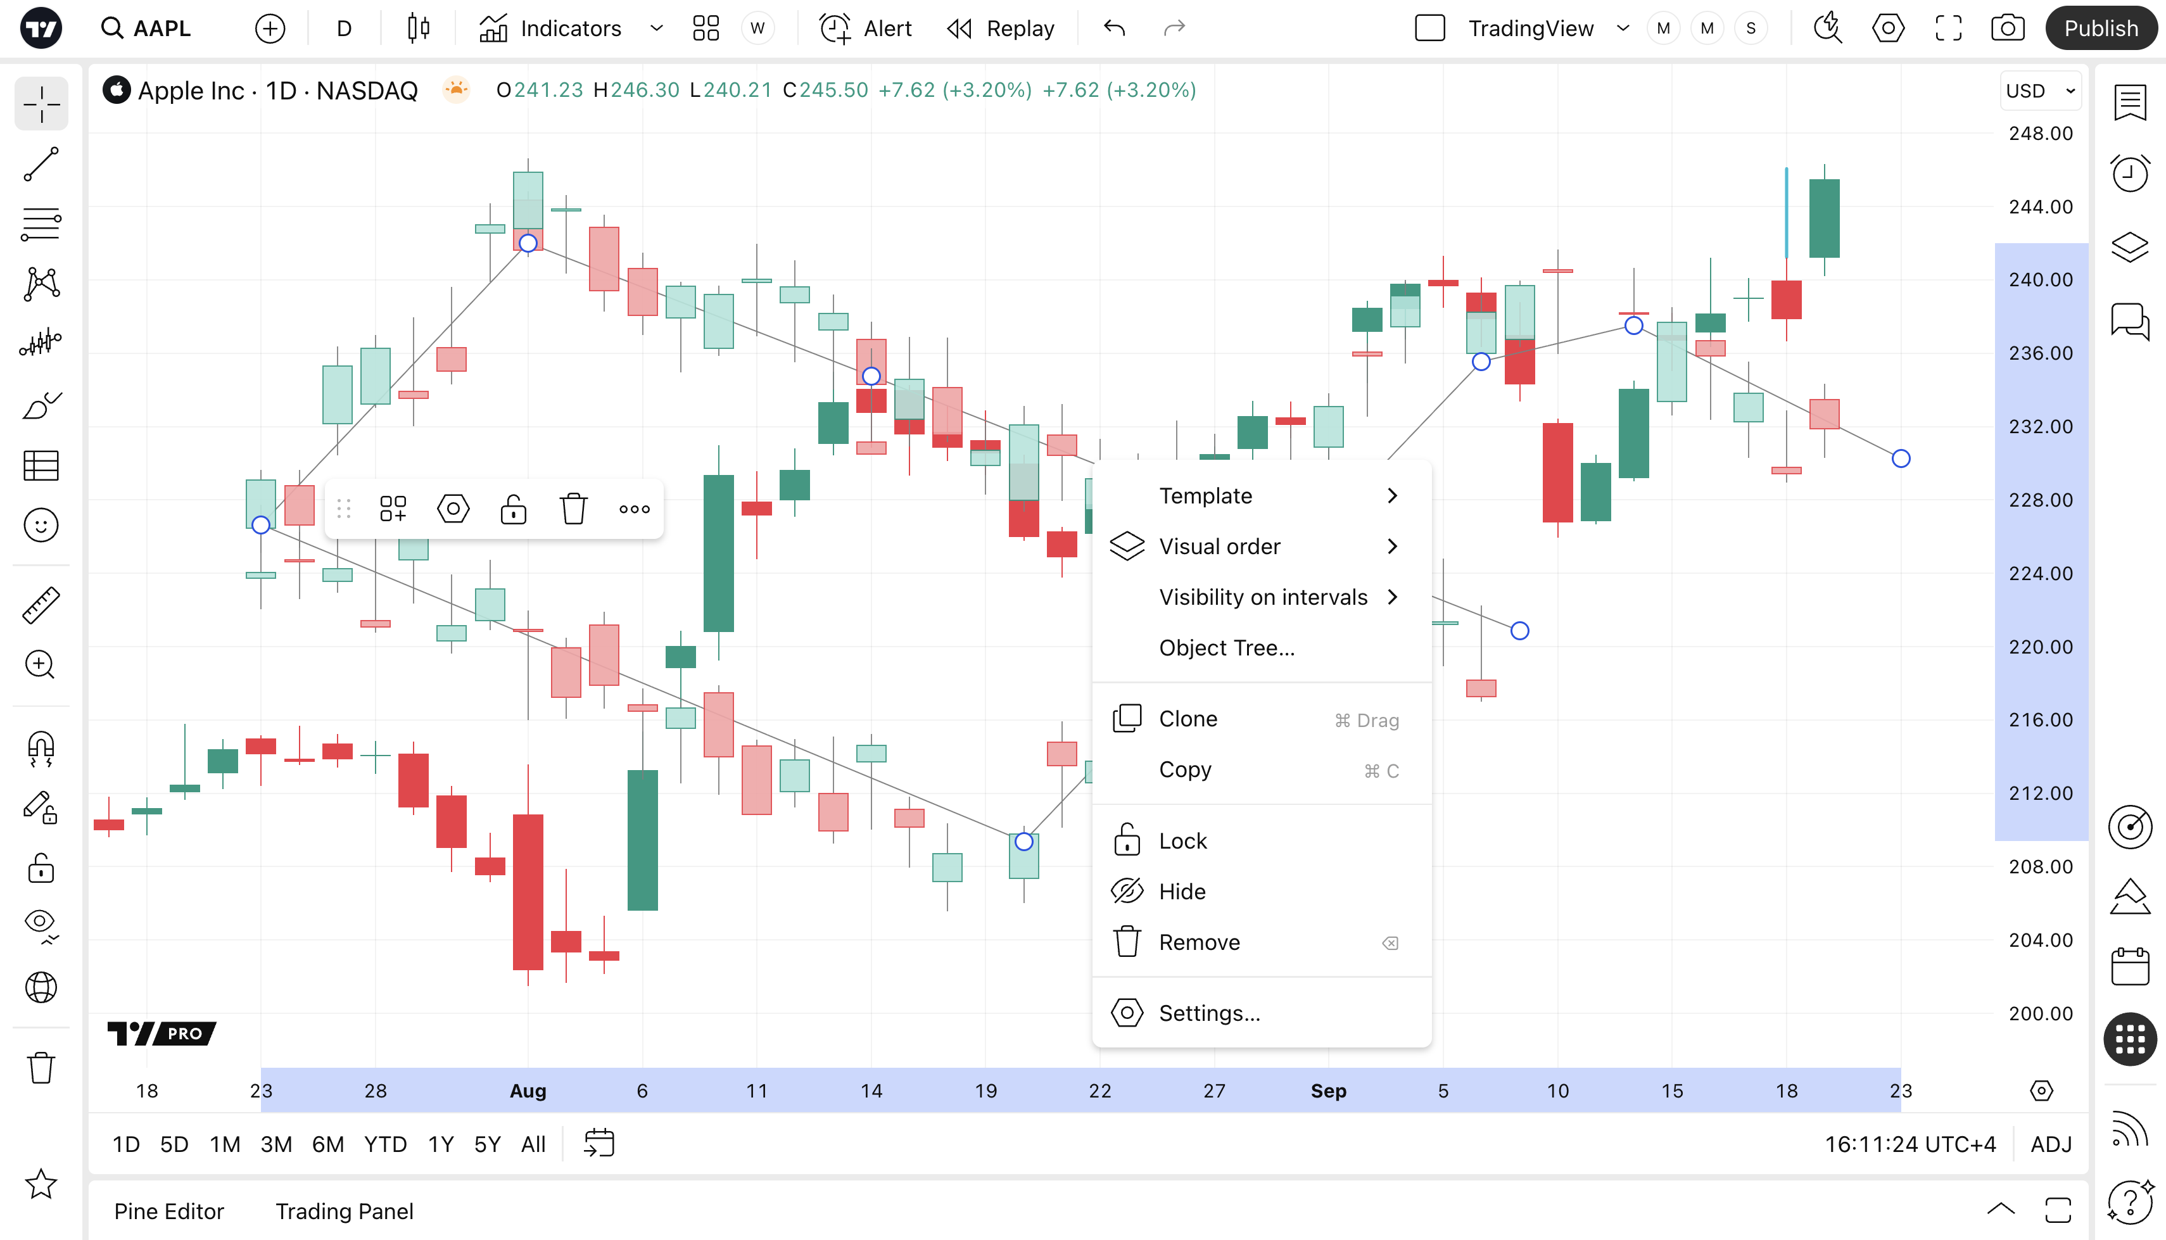
Task: Click the take snapshot camera icon
Action: (2007, 28)
